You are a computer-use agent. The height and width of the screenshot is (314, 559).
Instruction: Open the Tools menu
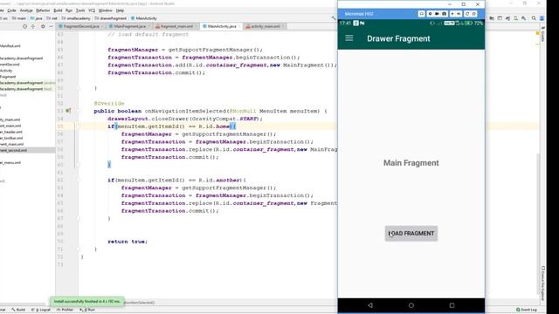(x=80, y=10)
